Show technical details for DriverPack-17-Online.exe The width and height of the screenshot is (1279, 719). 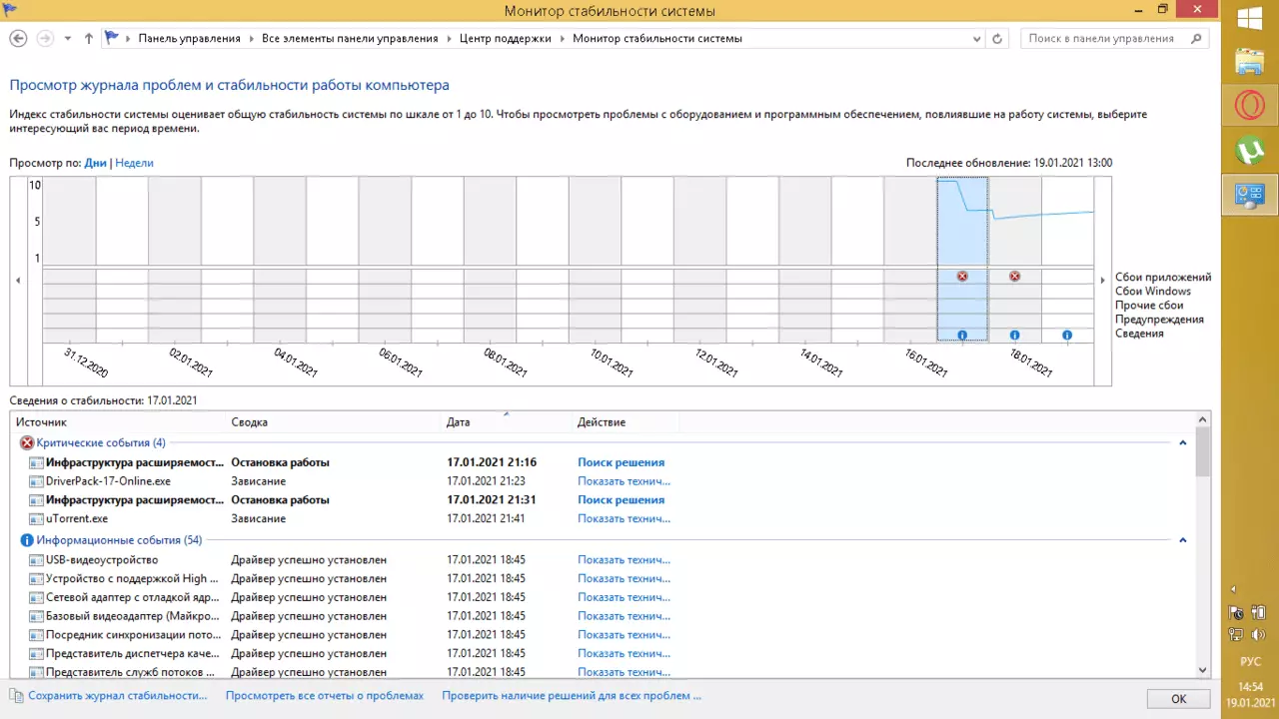(x=624, y=481)
